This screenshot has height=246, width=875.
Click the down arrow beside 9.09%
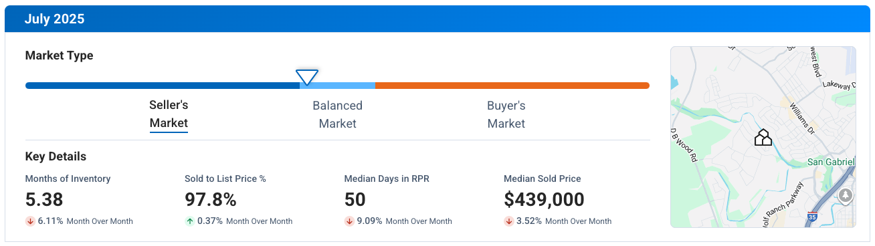(349, 221)
